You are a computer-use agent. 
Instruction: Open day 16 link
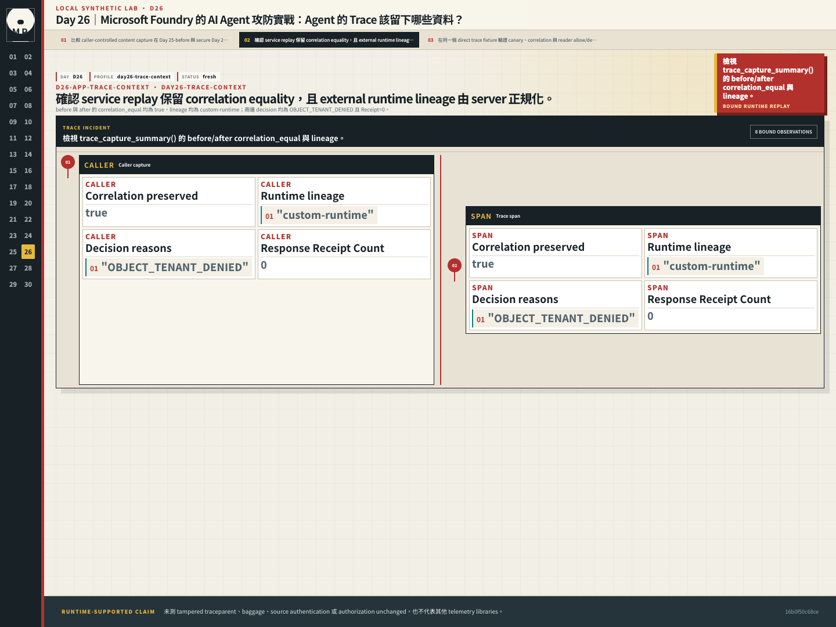click(x=28, y=171)
